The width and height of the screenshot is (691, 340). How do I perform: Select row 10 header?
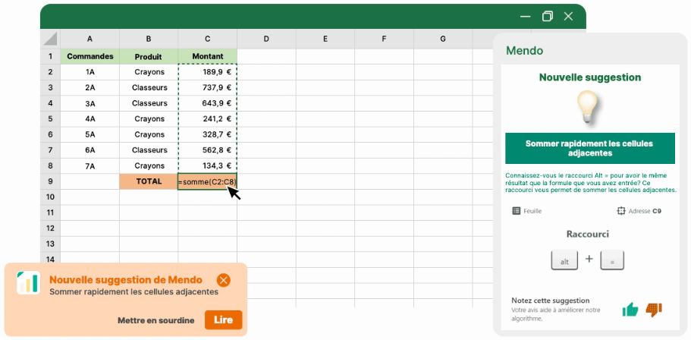50,197
